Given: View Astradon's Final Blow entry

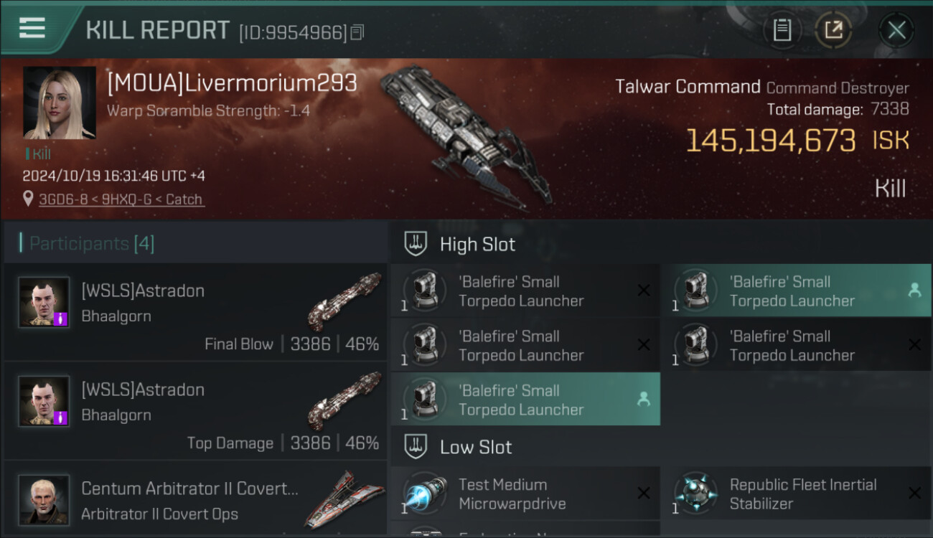Looking at the screenshot, I should 195,311.
